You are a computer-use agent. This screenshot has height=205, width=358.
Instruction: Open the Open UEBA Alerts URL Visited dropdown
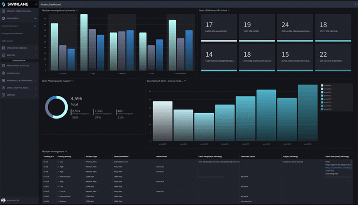(x=229, y=10)
